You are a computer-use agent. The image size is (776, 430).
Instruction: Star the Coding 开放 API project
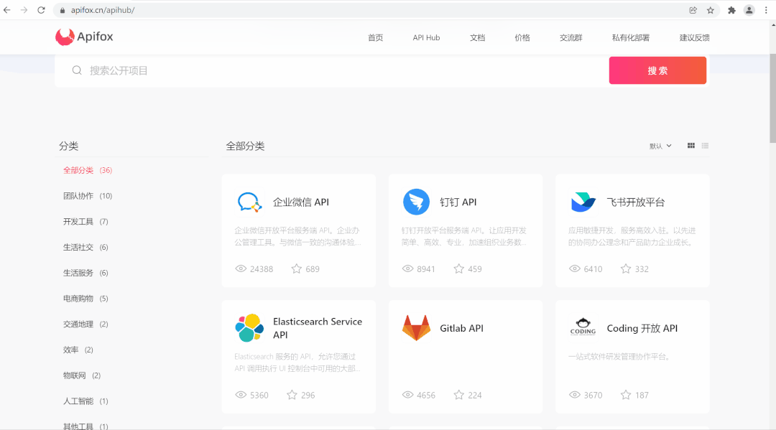626,395
